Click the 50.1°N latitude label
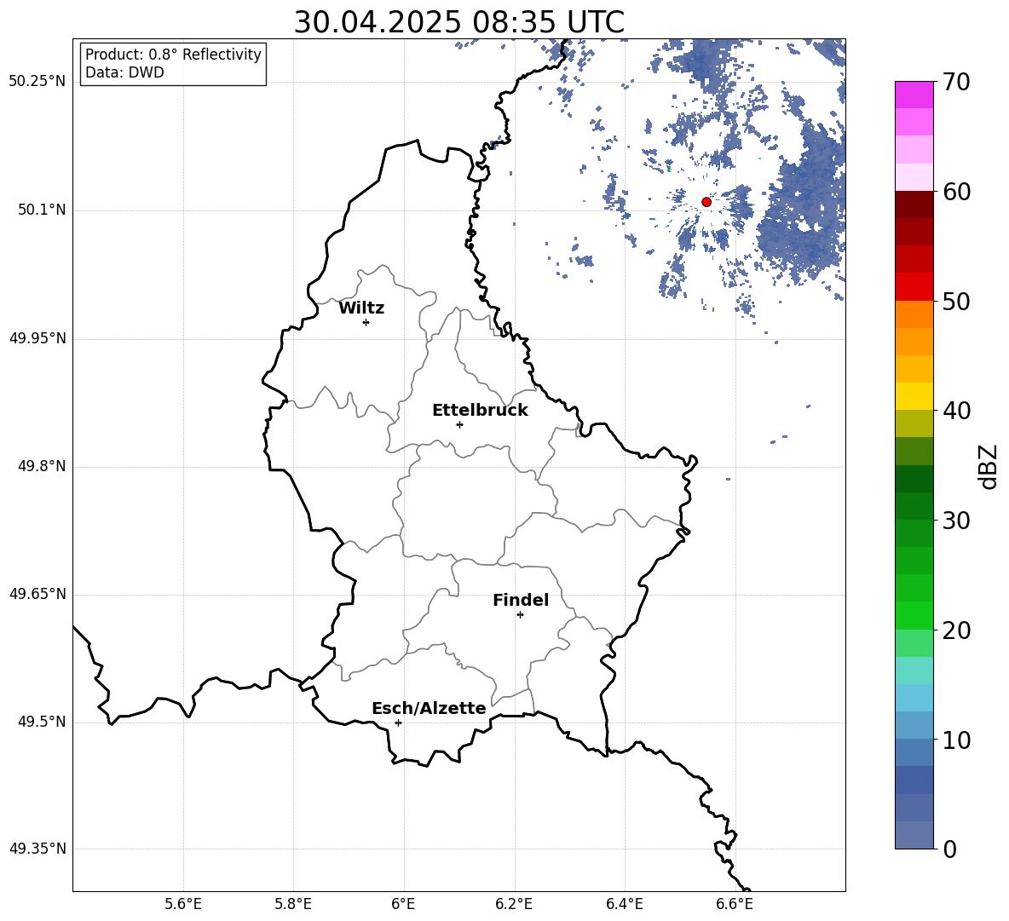This screenshot has width=1009, height=921. pos(43,210)
